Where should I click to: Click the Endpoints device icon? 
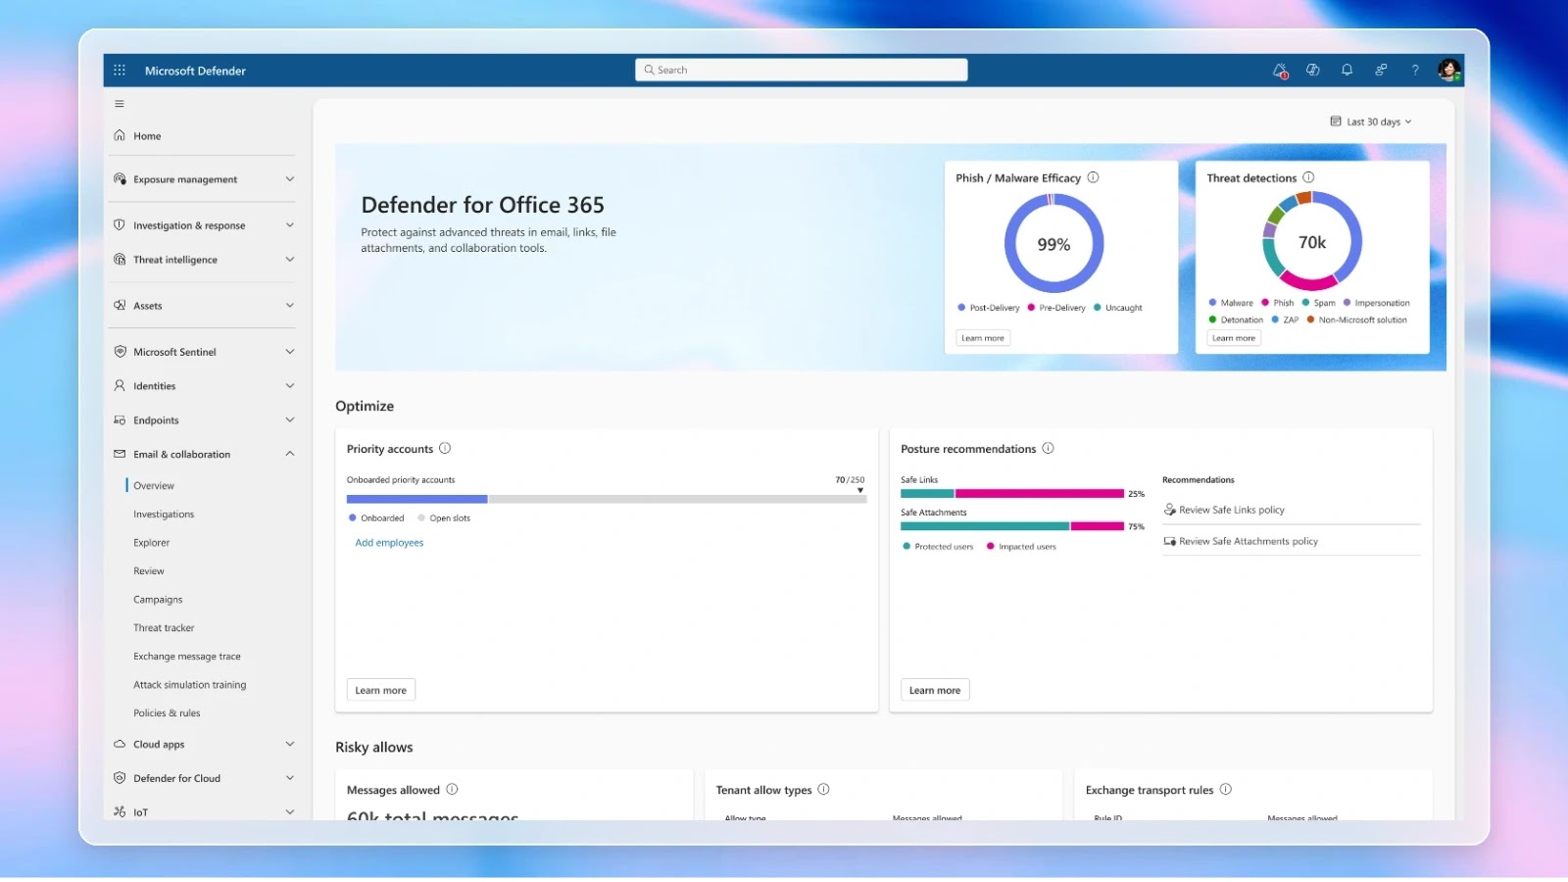[x=120, y=420]
